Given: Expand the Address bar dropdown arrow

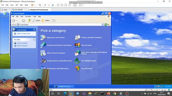Looking at the screenshot, I should [x=103, y=25].
